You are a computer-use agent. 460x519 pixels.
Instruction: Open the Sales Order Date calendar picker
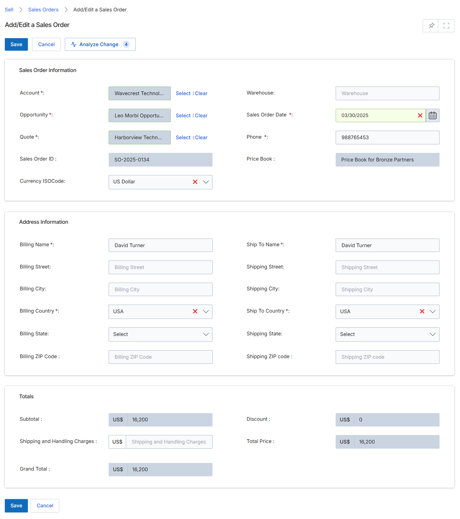point(433,116)
